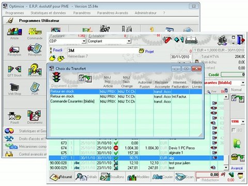Switch to the Brouillons tab
248x186 pixels.
[x=112, y=177]
